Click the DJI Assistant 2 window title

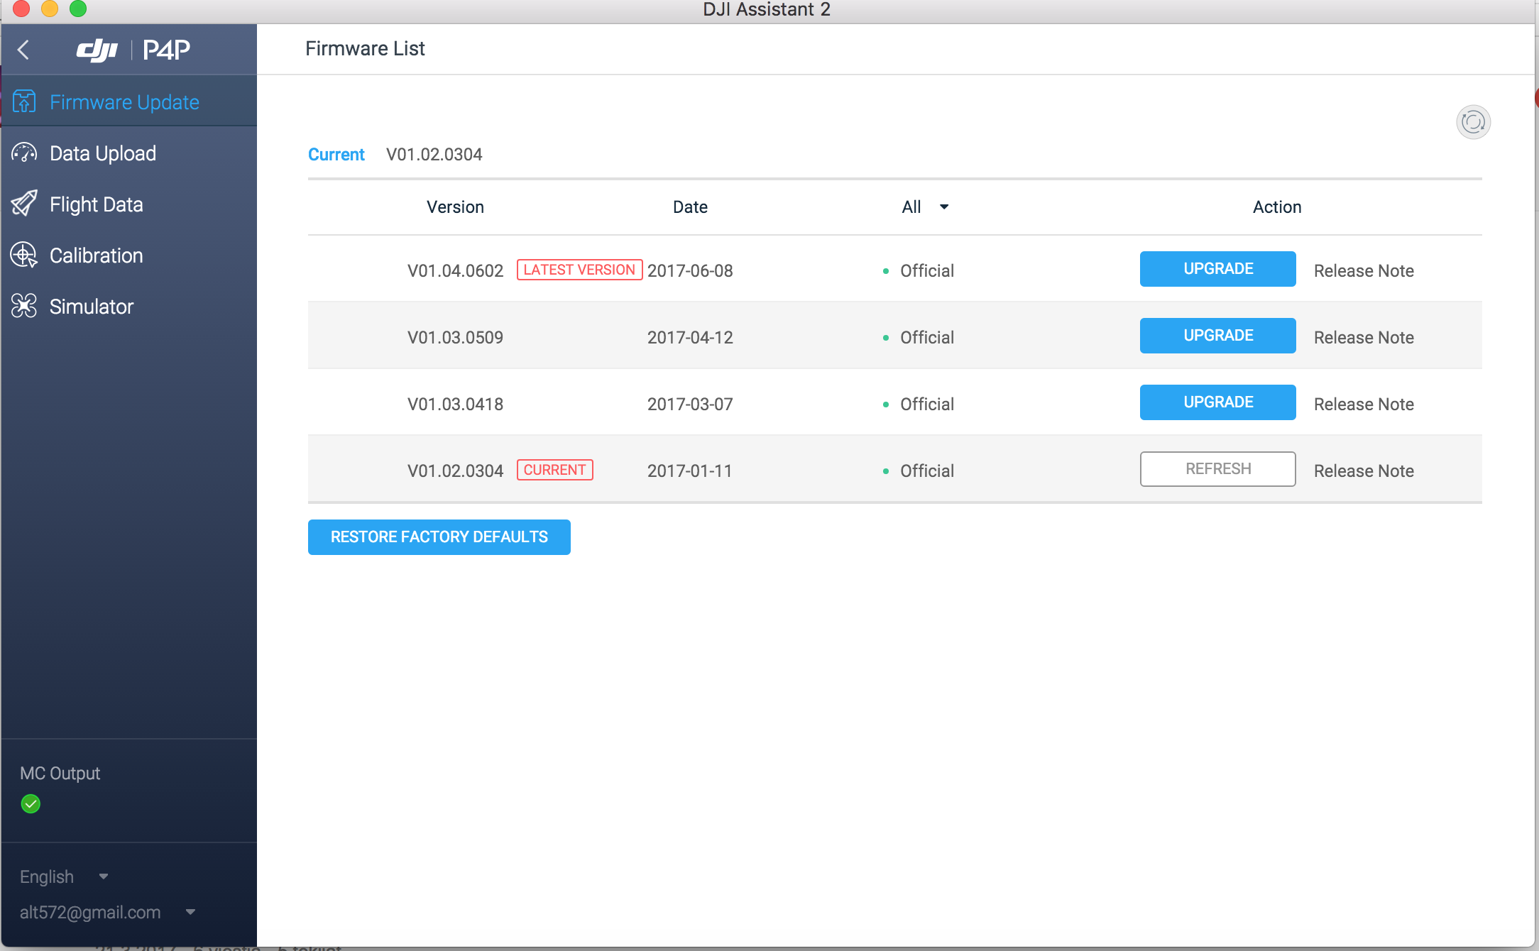pos(767,10)
